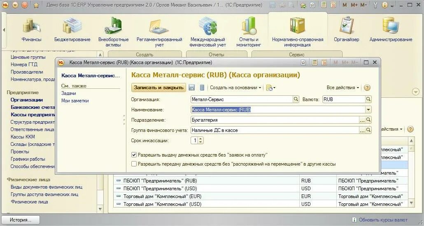Click magnifier next to Организация field
Image resolution: width=424 pixels, height=226 pixels.
pos(296,99)
